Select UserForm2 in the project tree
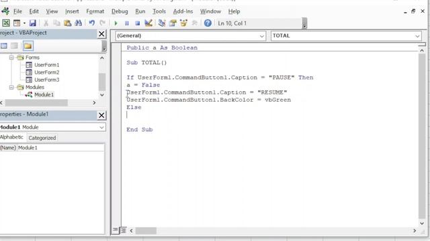Screen dimensions: 430x241 coord(46,72)
